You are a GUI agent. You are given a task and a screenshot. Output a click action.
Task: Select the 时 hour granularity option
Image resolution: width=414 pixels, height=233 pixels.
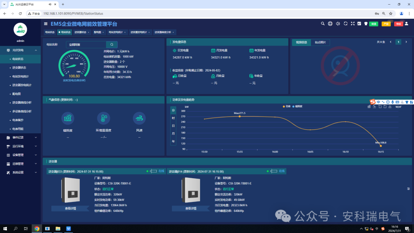click(x=173, y=118)
